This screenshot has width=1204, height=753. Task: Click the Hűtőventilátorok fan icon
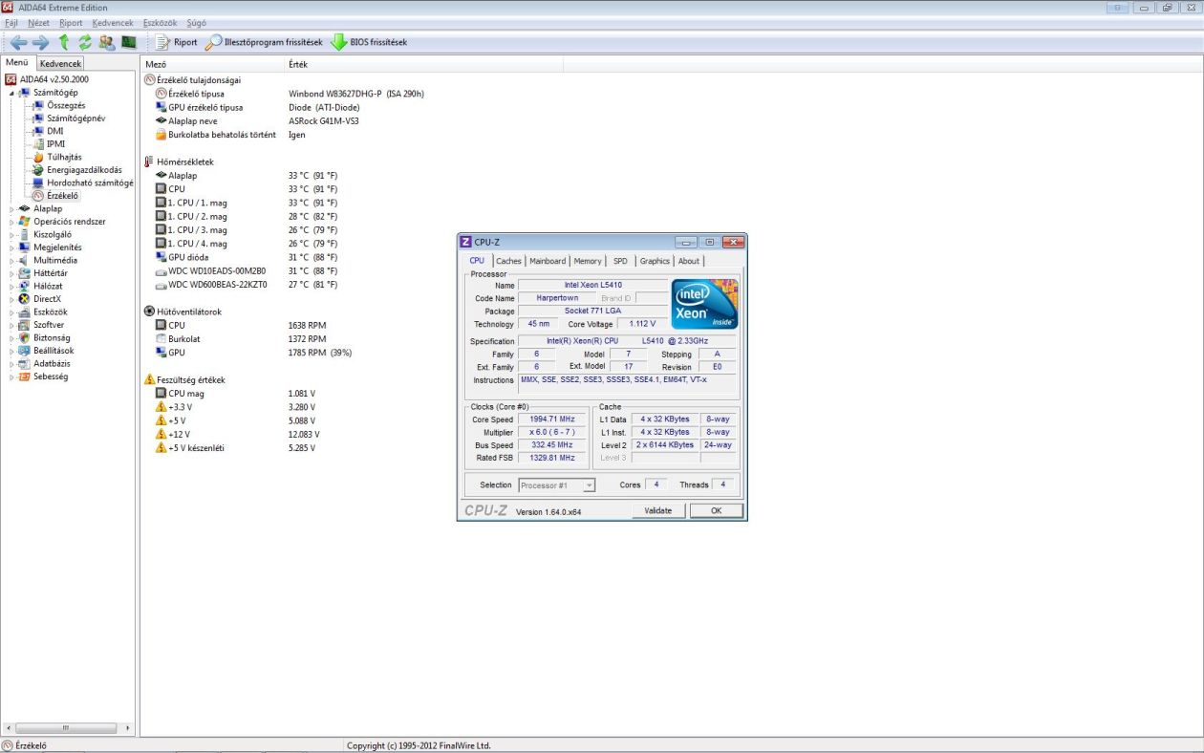(149, 312)
